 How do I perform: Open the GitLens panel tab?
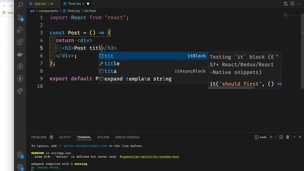click(x=103, y=137)
